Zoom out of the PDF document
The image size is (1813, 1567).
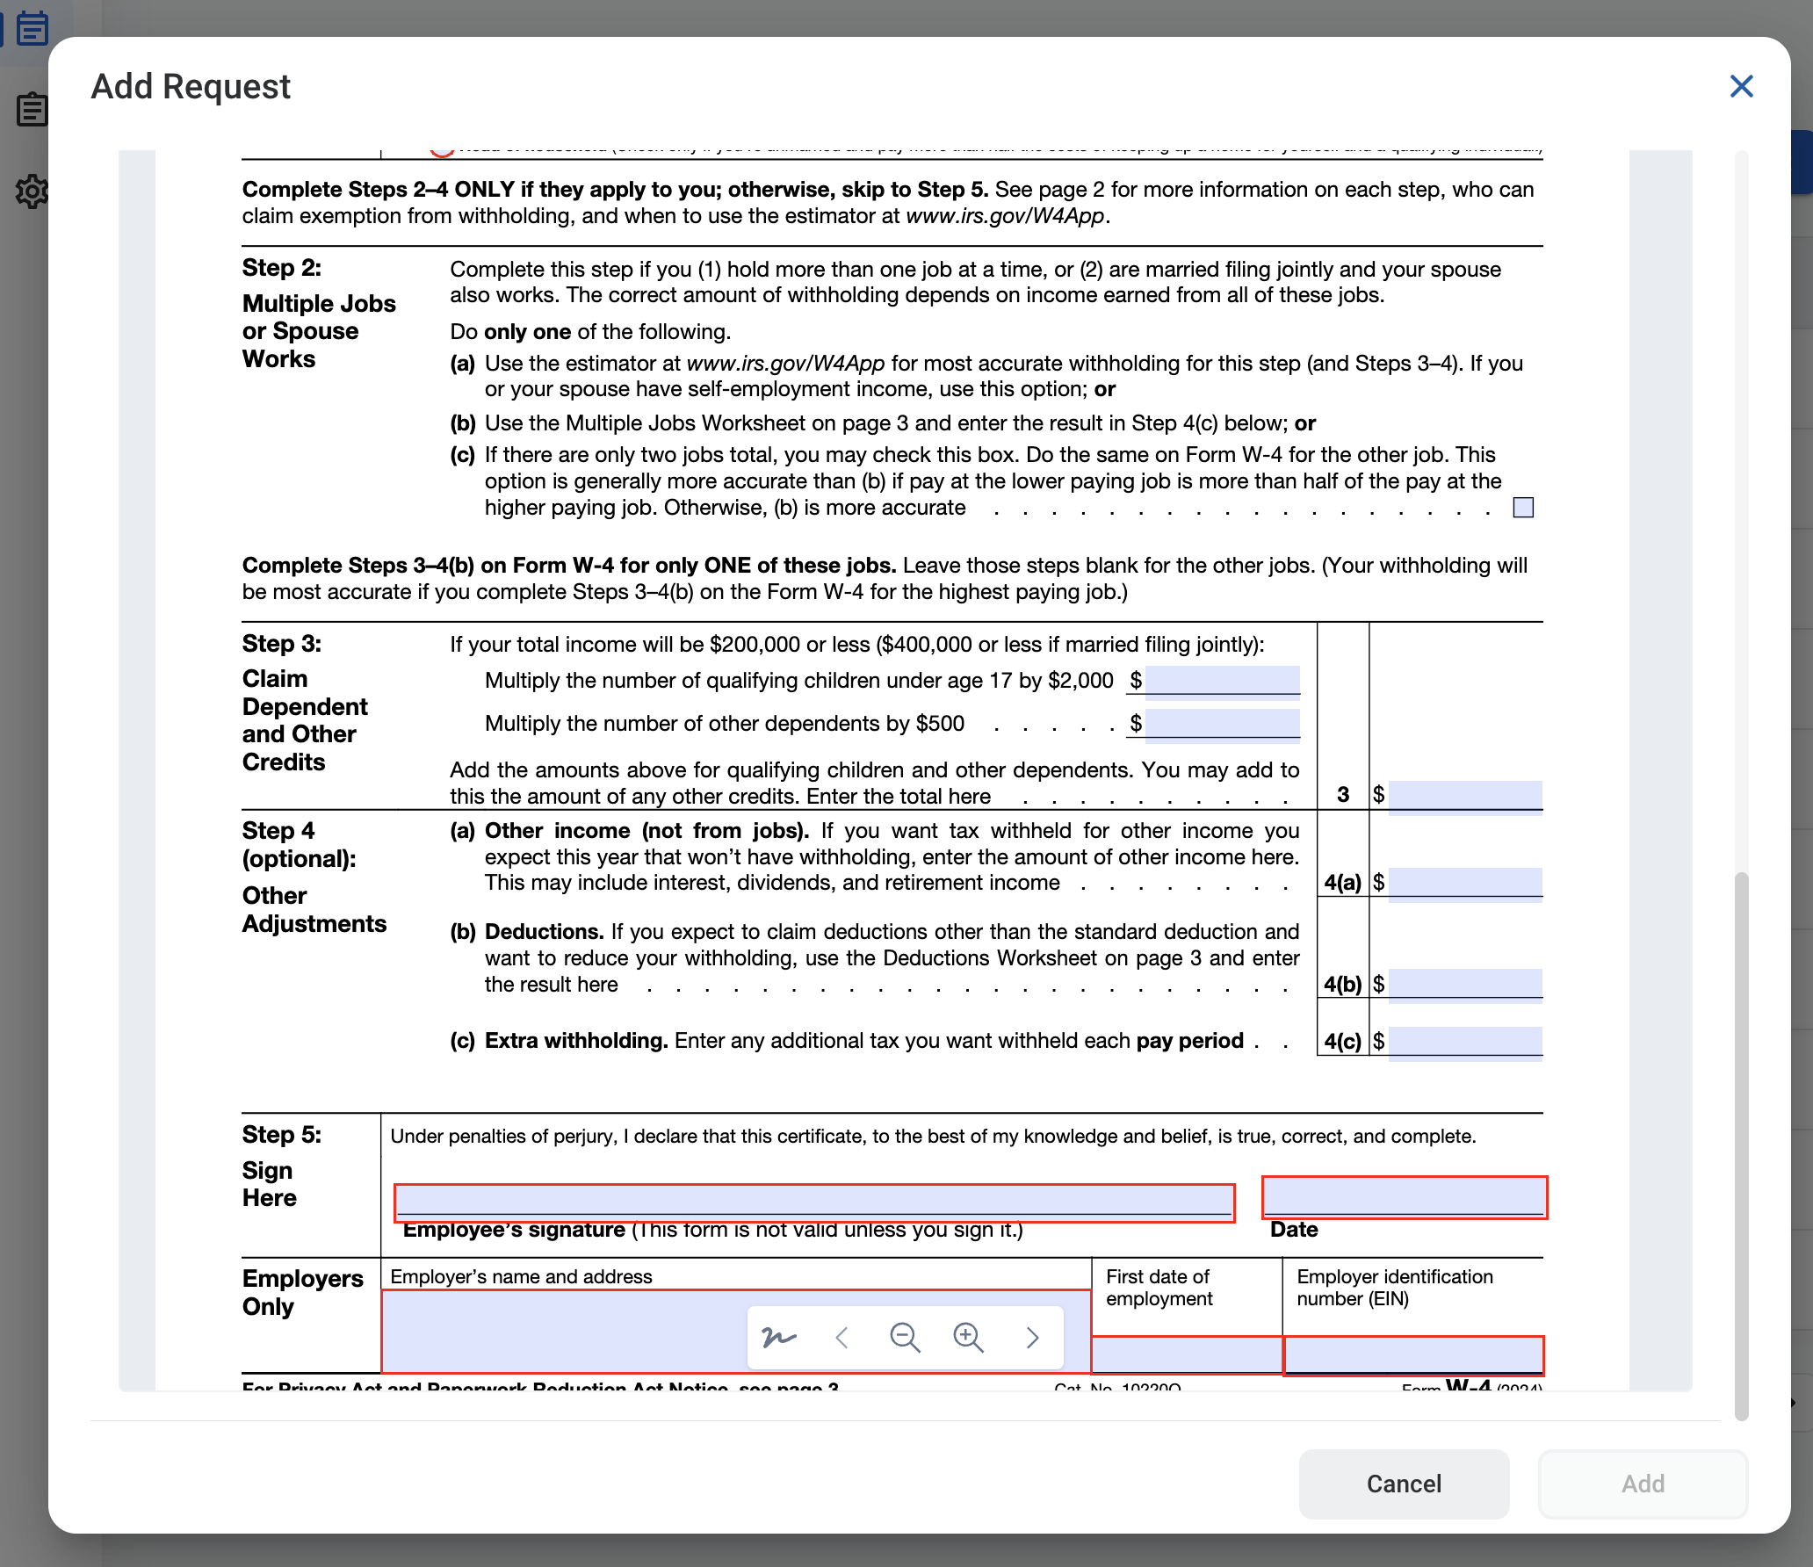point(905,1337)
